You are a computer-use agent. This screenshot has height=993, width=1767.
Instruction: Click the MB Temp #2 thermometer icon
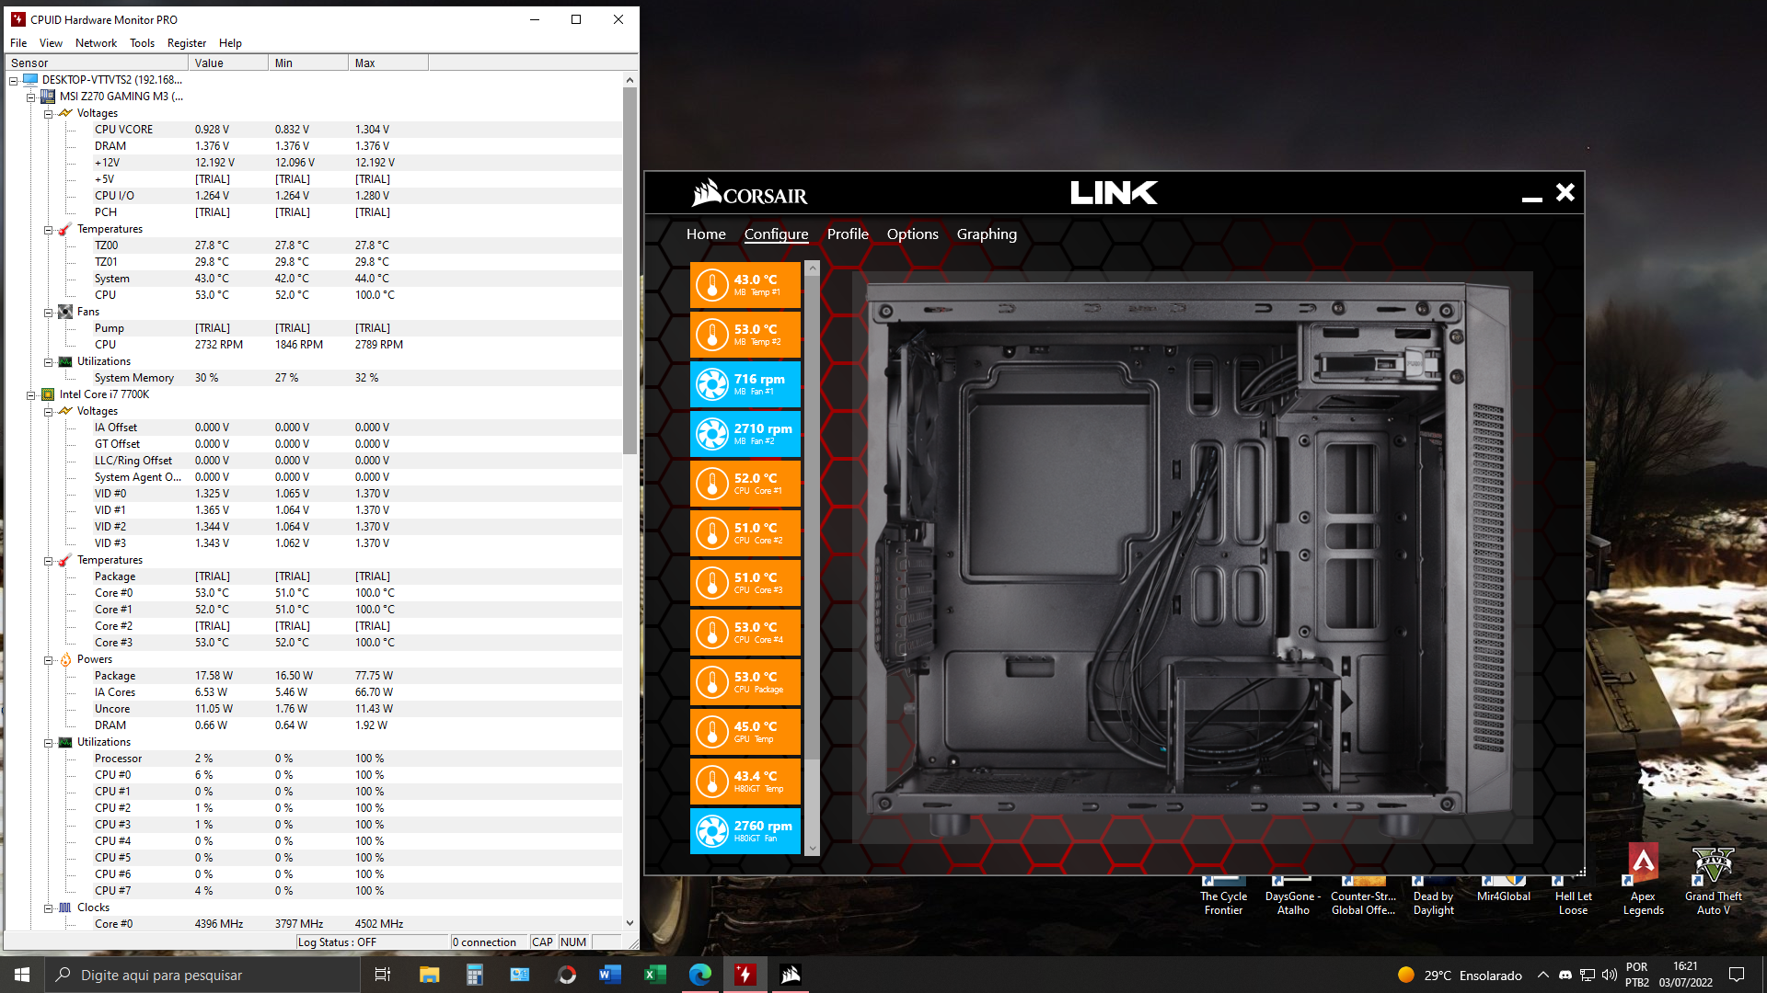point(711,335)
